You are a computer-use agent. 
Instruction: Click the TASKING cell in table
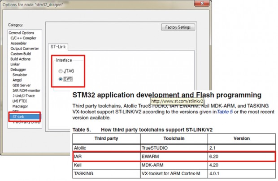coord(106,173)
